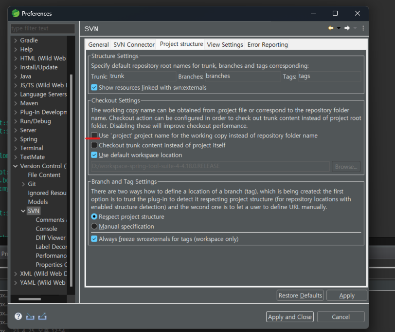
Task: Toggle Use default workspace location checkbox
Action: 94,155
